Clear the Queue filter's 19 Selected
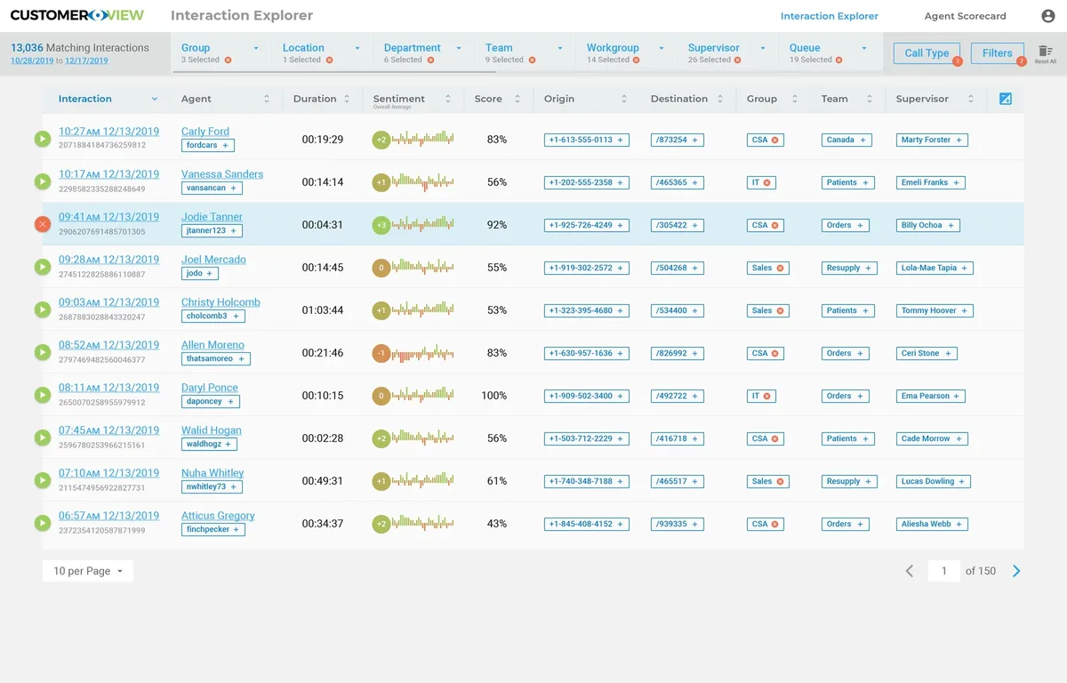1067x683 pixels. point(838,60)
